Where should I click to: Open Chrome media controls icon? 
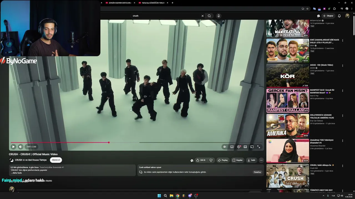point(342,9)
